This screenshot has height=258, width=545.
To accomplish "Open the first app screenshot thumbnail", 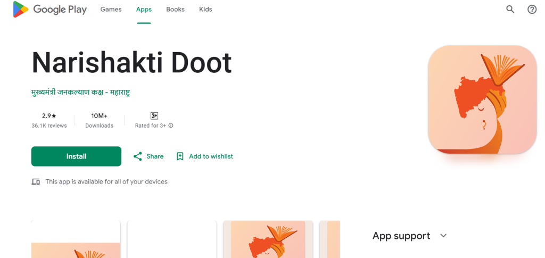I will click(76, 239).
